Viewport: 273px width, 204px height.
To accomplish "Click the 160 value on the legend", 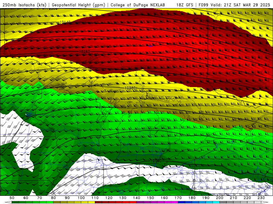I will click(164, 198).
